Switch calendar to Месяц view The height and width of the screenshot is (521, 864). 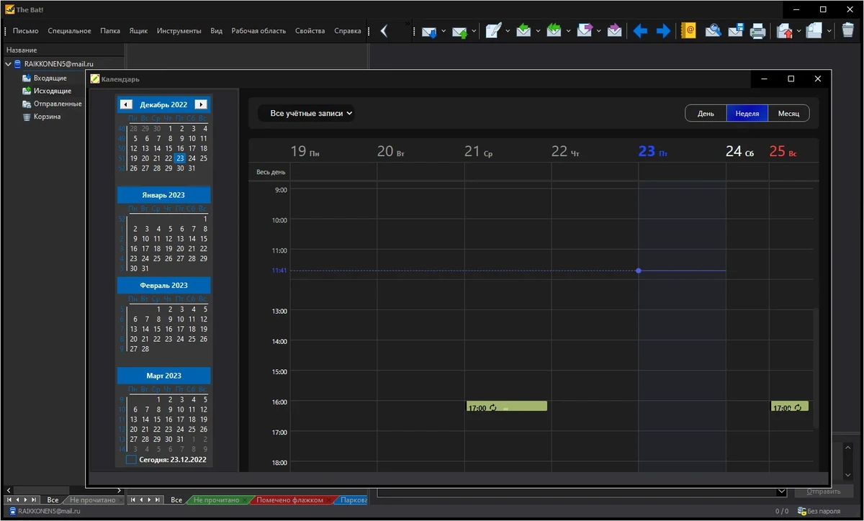coord(788,114)
